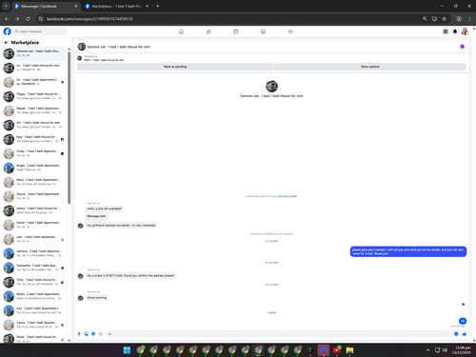Image resolution: width=476 pixels, height=357 pixels.
Task: Open the Kyle 1 bed 1 bath conversation
Action: [x=33, y=139]
